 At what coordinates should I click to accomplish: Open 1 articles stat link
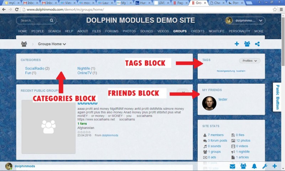243,157
